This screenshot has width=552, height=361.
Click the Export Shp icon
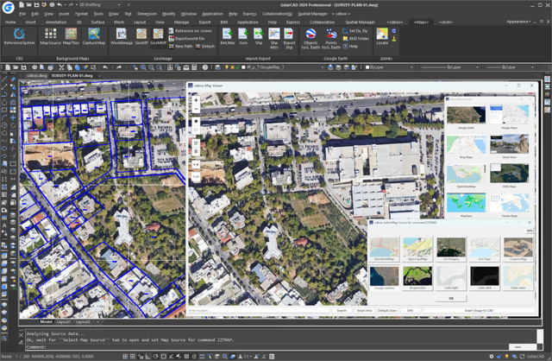point(289,39)
